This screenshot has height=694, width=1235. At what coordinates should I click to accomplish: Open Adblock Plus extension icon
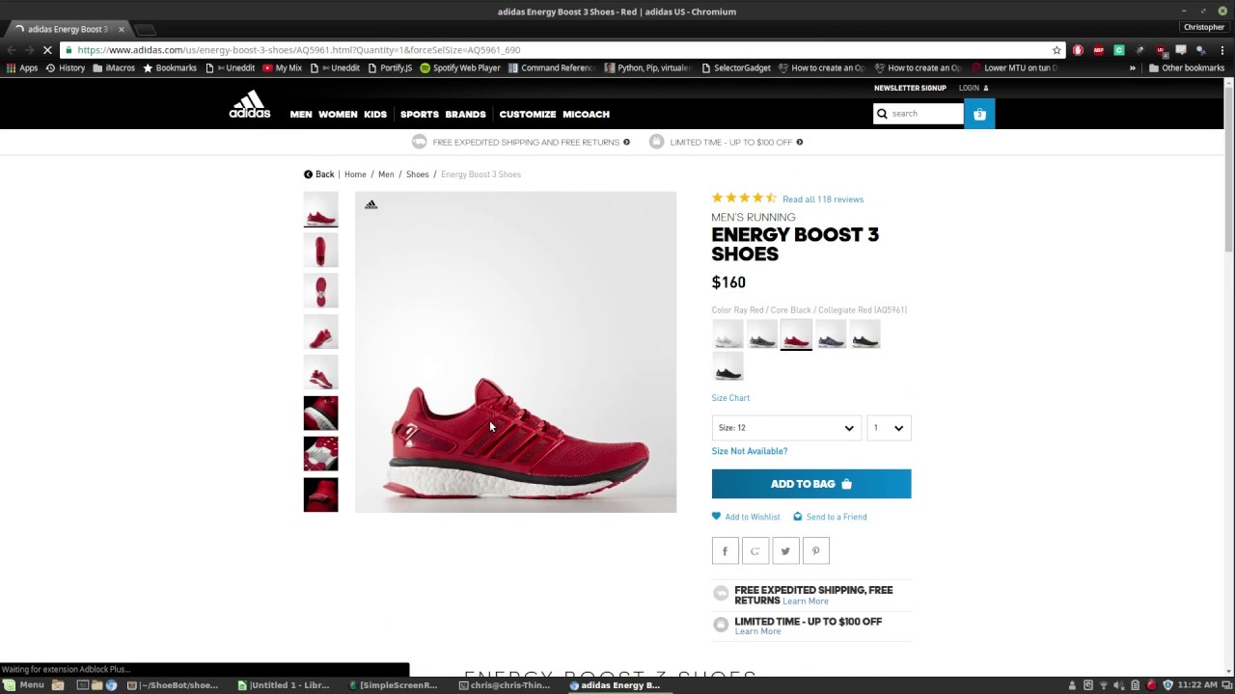(x=1098, y=50)
